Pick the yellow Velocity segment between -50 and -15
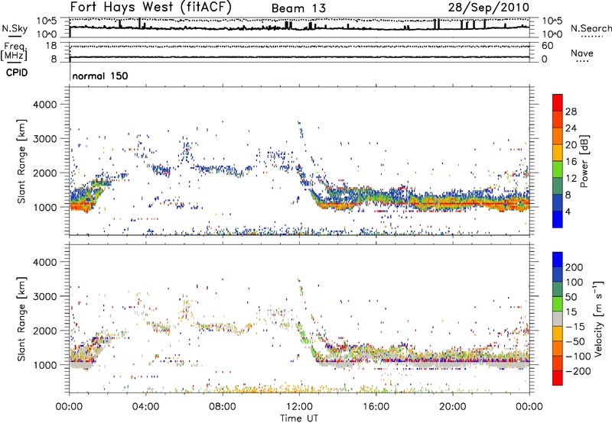The width and height of the screenshot is (612, 423). pyautogui.click(x=558, y=334)
